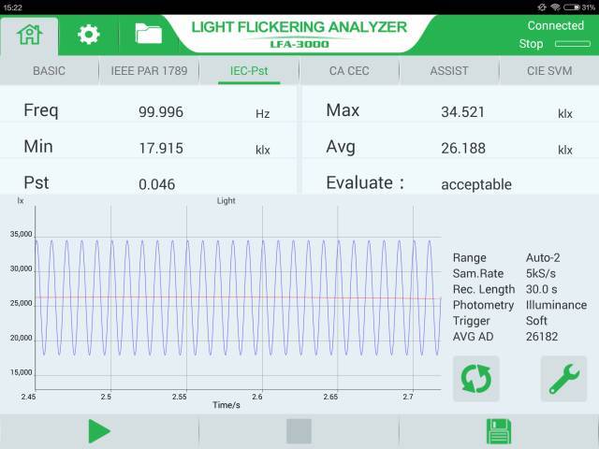
Task: Tap the Photometry value Illuminance
Action: click(556, 305)
